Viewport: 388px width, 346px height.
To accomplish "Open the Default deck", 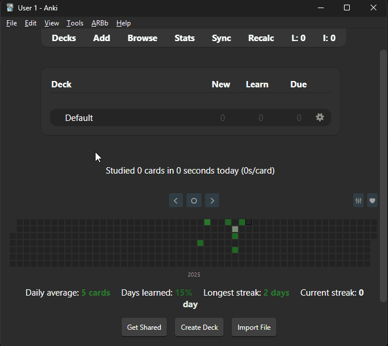I will (79, 118).
